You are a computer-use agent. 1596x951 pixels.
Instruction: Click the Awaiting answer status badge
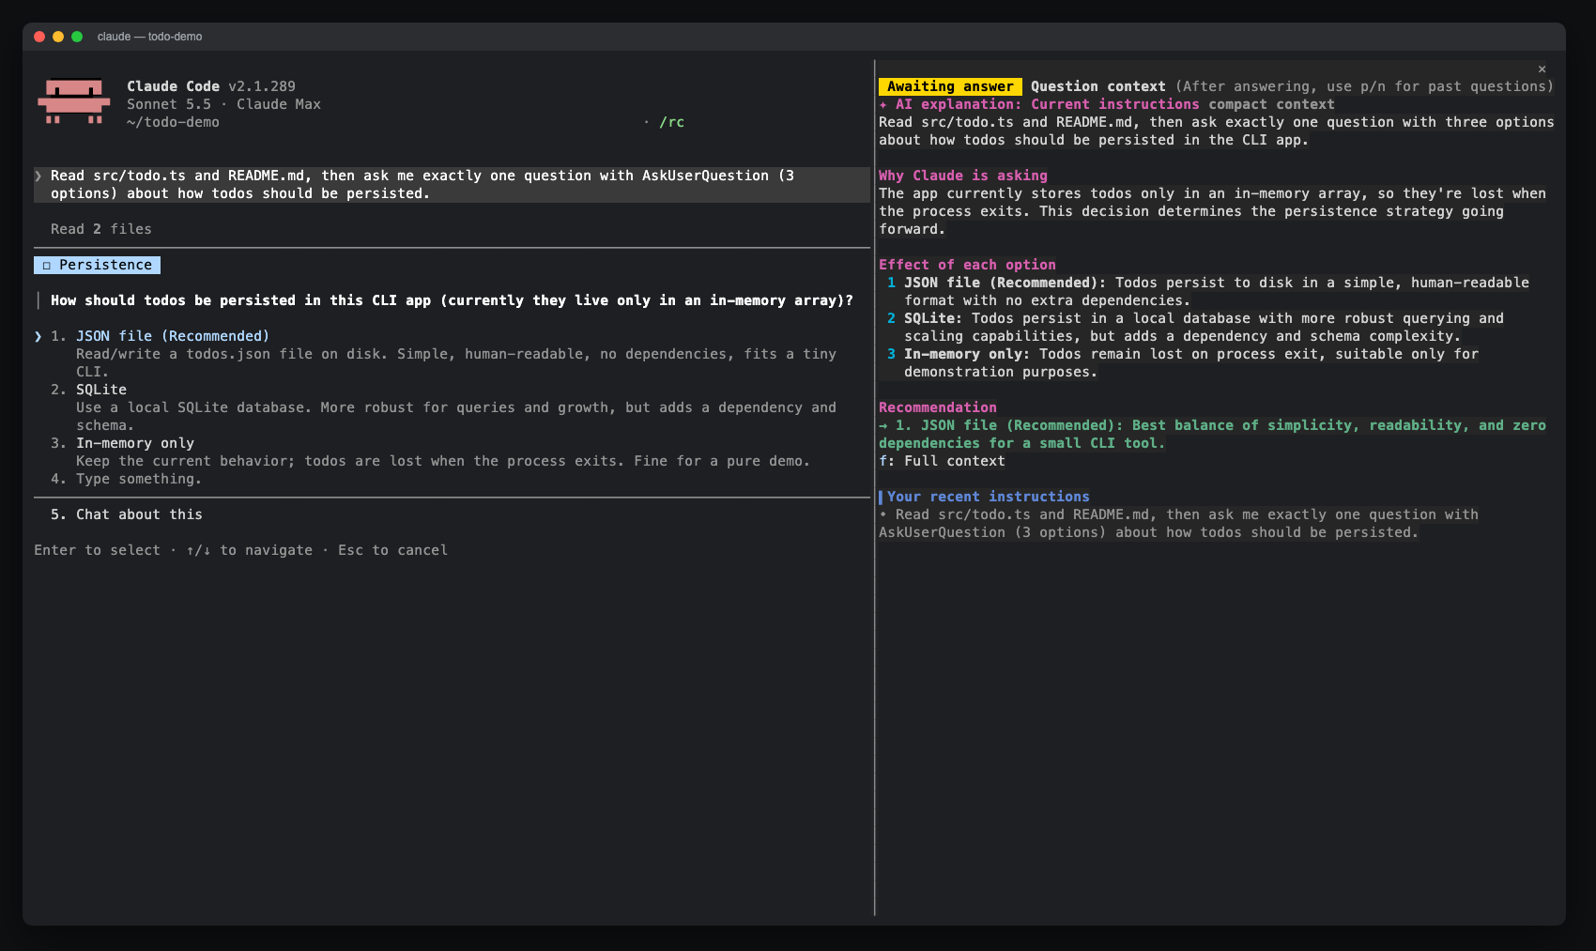coord(950,86)
